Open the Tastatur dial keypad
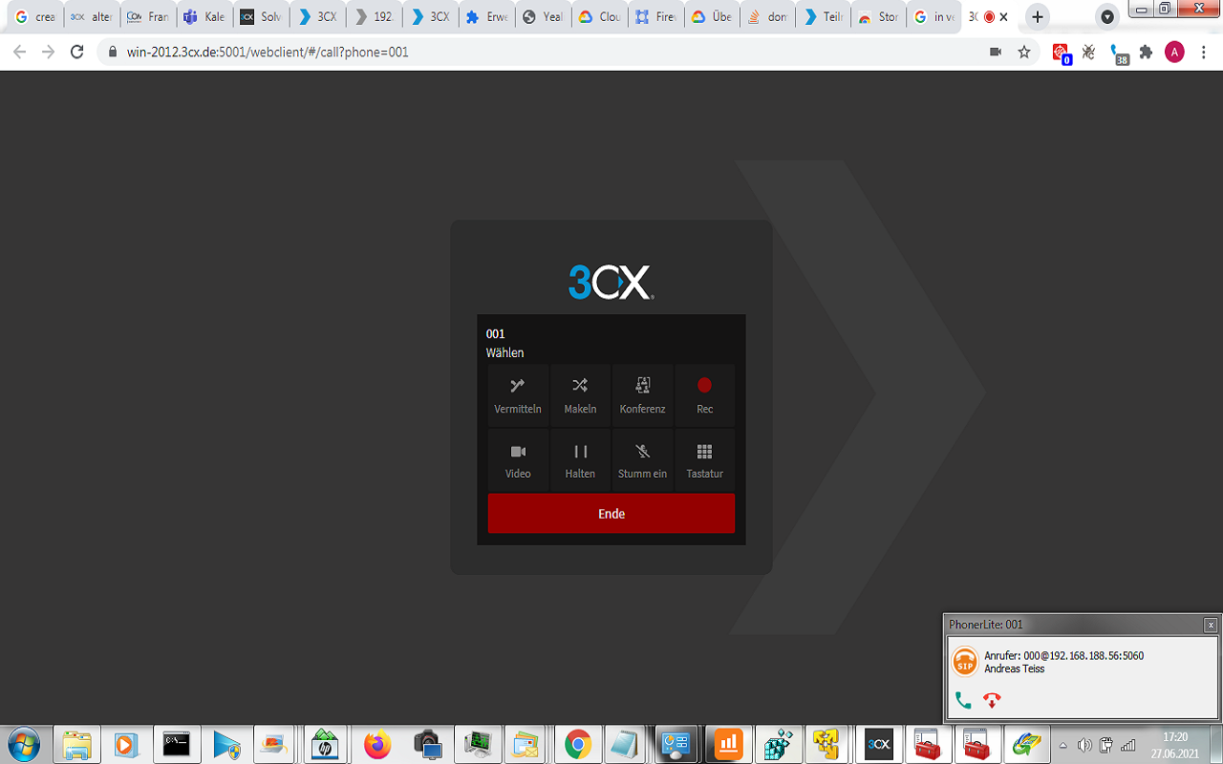Screen dimensions: 1223x764 (704, 459)
